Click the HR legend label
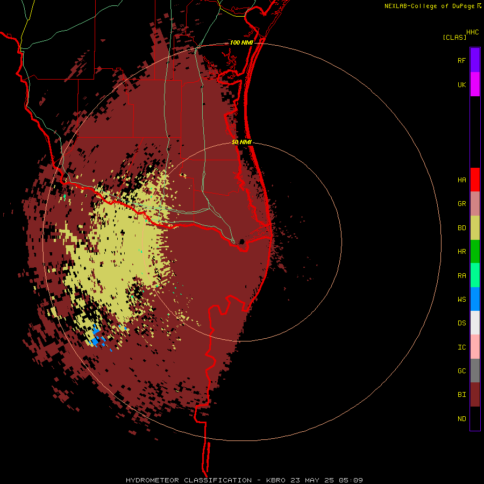The width and height of the screenshot is (484, 484). tap(461, 252)
